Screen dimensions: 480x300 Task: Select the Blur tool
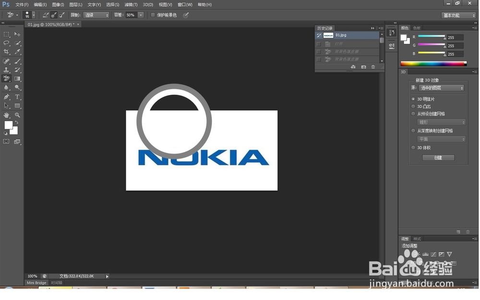[x=6, y=87]
